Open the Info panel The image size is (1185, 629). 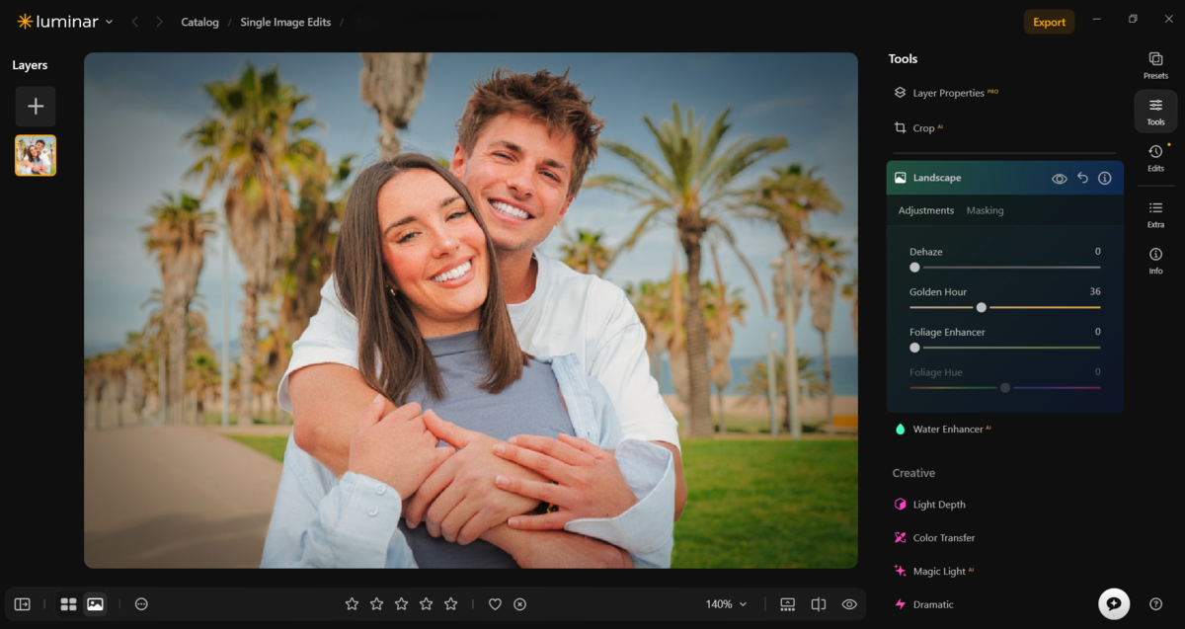click(x=1155, y=261)
